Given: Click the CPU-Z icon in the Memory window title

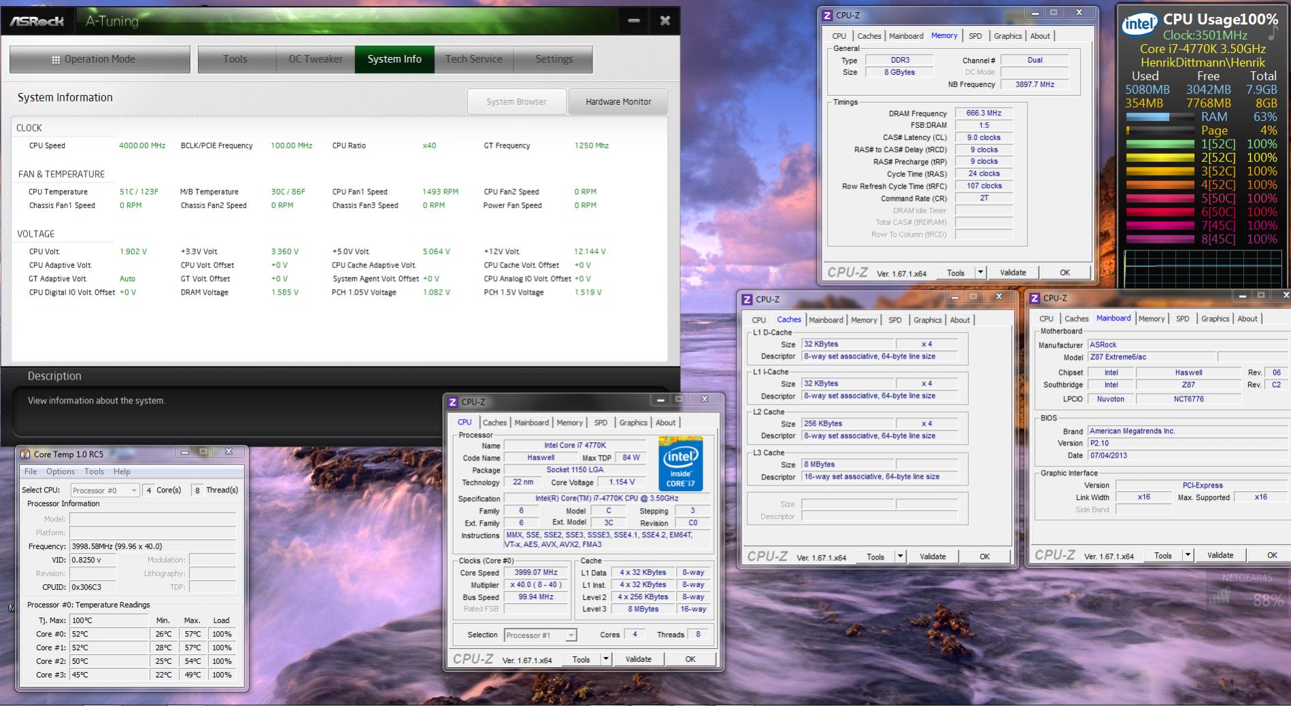Looking at the screenshot, I should pos(827,16).
